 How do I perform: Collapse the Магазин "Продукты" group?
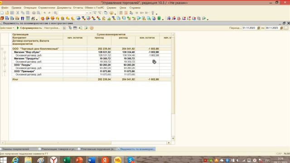point(5,58)
